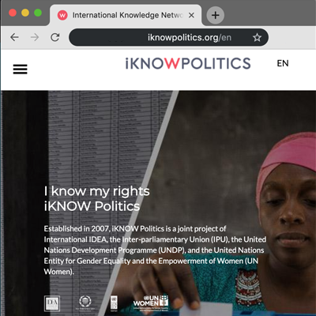Click the UN Women logo
The width and height of the screenshot is (316, 316).
pos(151,303)
